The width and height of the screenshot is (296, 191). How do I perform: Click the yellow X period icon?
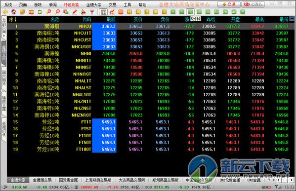point(164,12)
